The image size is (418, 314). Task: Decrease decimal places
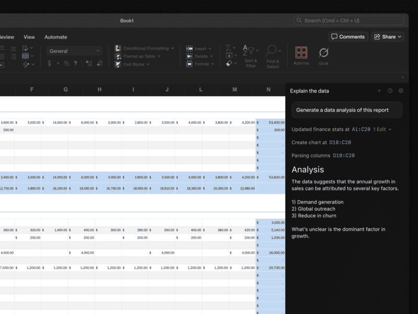(99, 63)
